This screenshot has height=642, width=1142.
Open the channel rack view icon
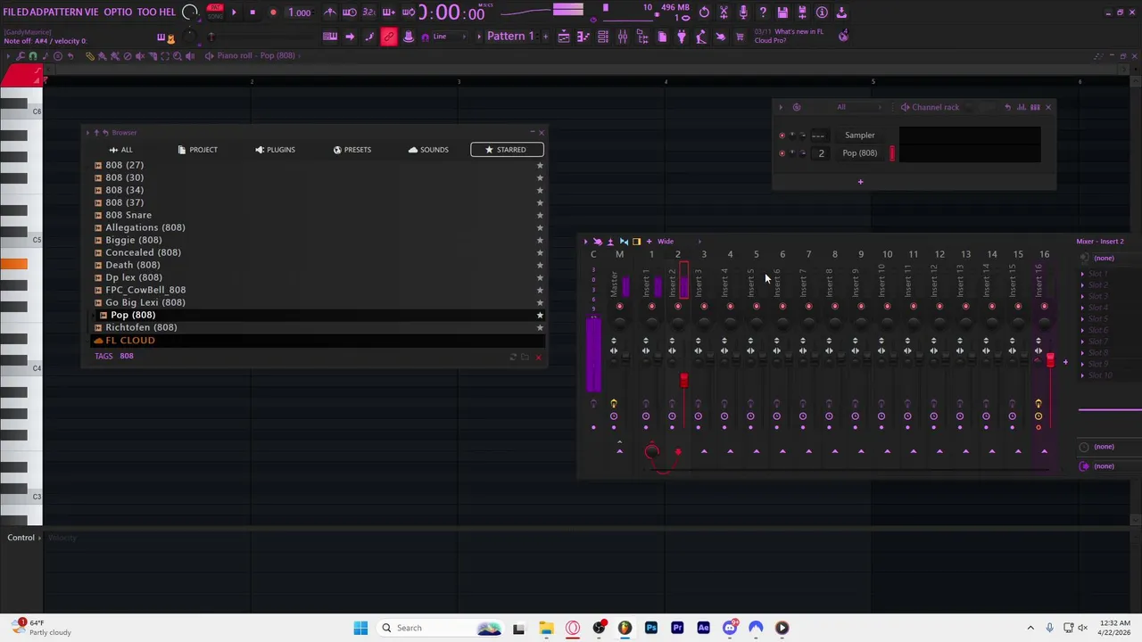point(603,37)
